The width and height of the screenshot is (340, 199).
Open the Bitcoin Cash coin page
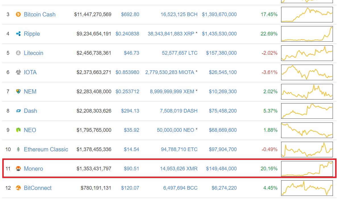(x=40, y=14)
